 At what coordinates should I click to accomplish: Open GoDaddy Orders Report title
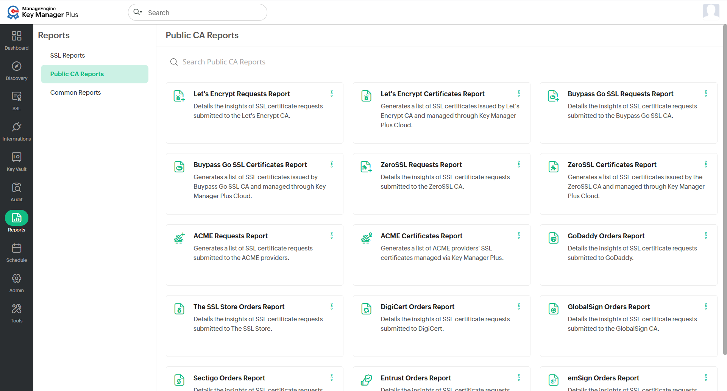coord(606,236)
